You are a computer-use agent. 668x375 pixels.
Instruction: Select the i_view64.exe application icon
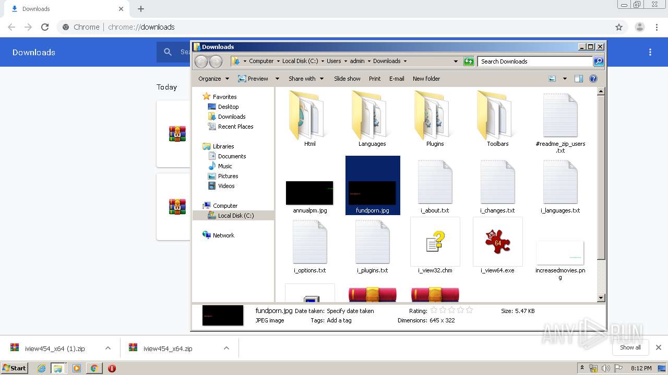tap(497, 242)
